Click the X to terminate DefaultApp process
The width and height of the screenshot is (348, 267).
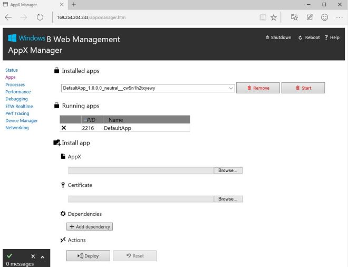[64, 128]
